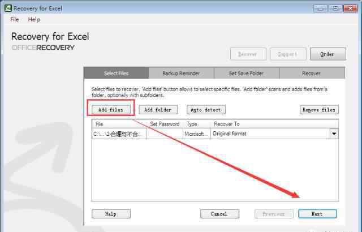362x232 pixels.
Task: Open the Help button at bottom left
Action: (111, 214)
